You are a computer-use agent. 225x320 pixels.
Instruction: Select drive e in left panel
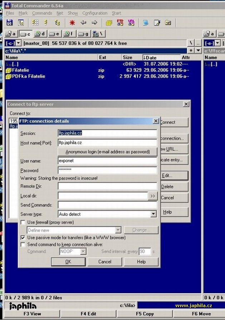54,34
